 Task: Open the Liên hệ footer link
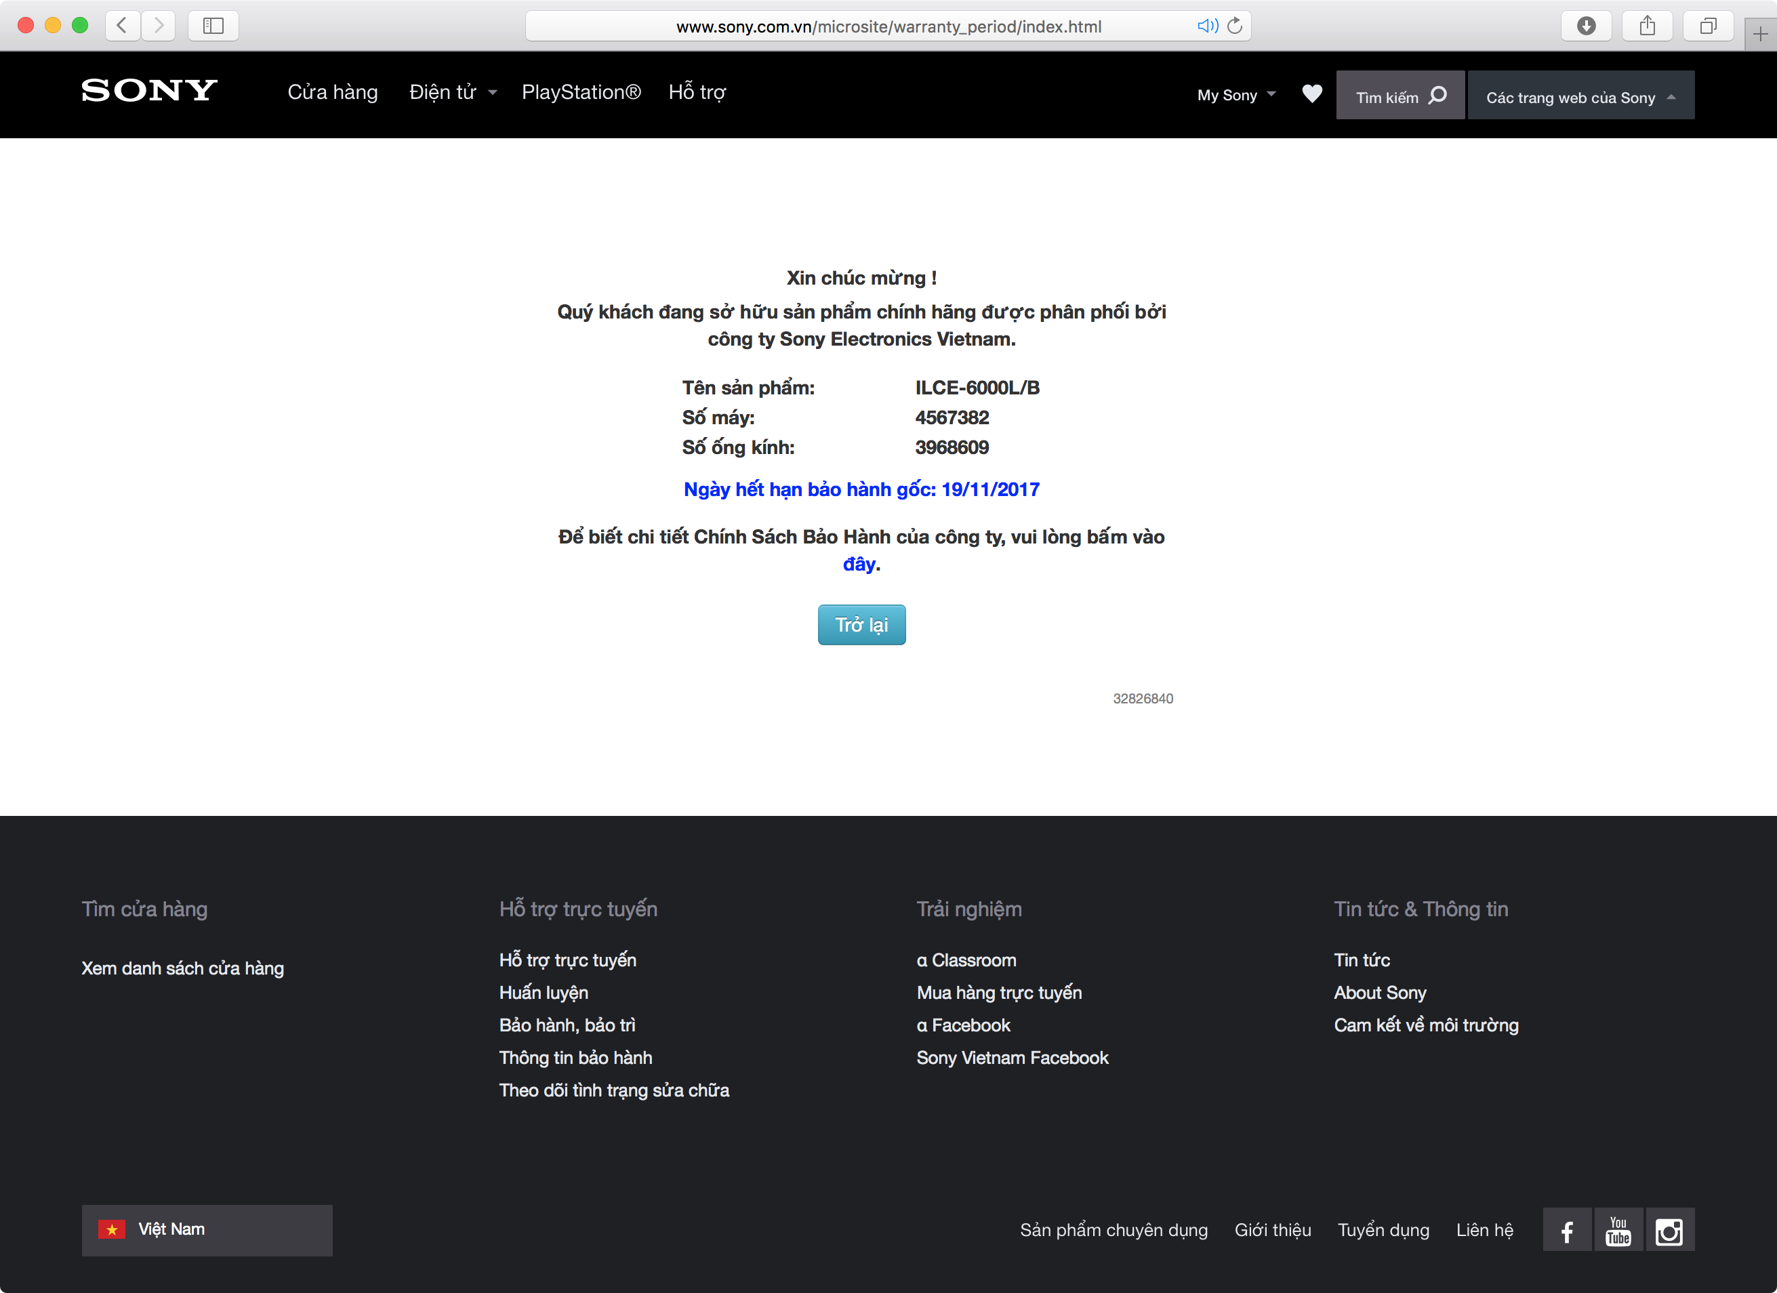tap(1484, 1230)
